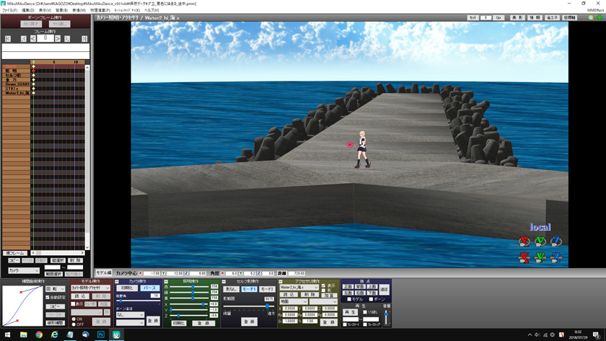Screen dimensions: 606x341
Task: Toggle accessory 表示 display checkbox
Action: tap(323, 285)
